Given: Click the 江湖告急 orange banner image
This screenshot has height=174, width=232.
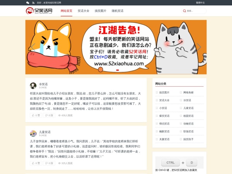Looking at the screenshot, I should click(x=116, y=47).
